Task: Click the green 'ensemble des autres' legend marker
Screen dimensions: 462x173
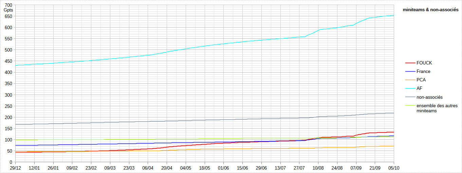Action: pyautogui.click(x=410, y=105)
